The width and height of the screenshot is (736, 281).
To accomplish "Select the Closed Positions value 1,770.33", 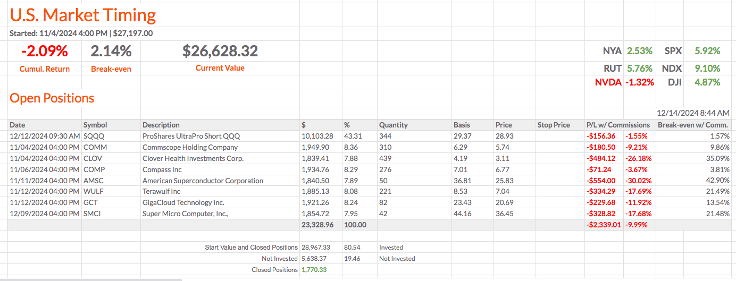I will click(x=314, y=270).
